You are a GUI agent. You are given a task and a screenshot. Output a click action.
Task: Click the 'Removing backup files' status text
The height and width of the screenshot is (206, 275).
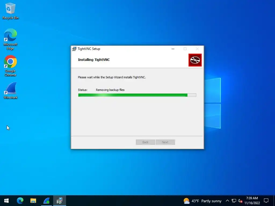tap(110, 90)
